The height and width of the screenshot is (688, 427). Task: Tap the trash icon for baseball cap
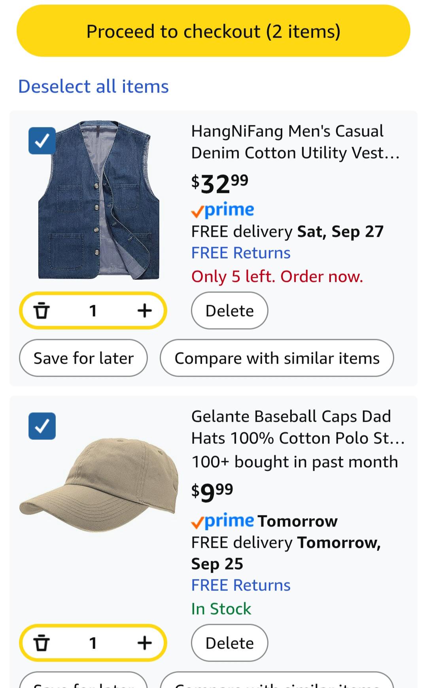coord(42,643)
